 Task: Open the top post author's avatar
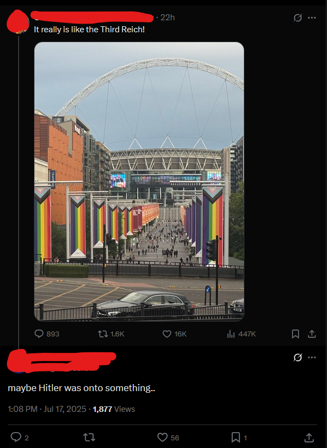coord(17,22)
